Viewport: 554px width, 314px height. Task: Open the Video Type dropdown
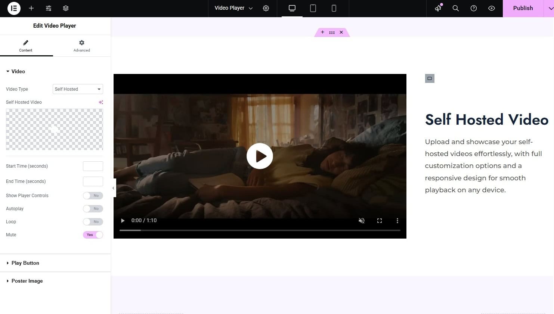78,89
